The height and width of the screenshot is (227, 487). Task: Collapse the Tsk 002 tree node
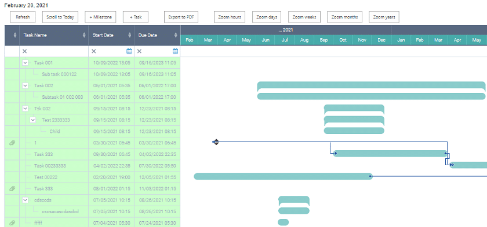point(25,109)
